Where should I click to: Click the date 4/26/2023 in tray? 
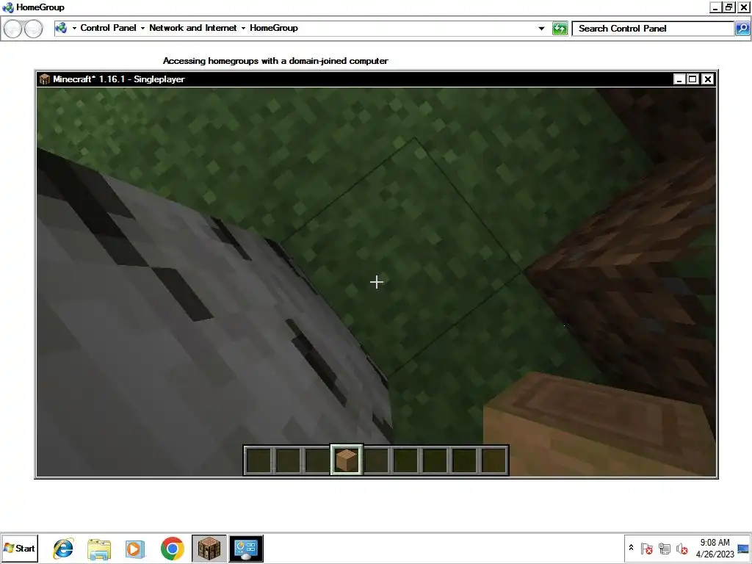point(715,554)
